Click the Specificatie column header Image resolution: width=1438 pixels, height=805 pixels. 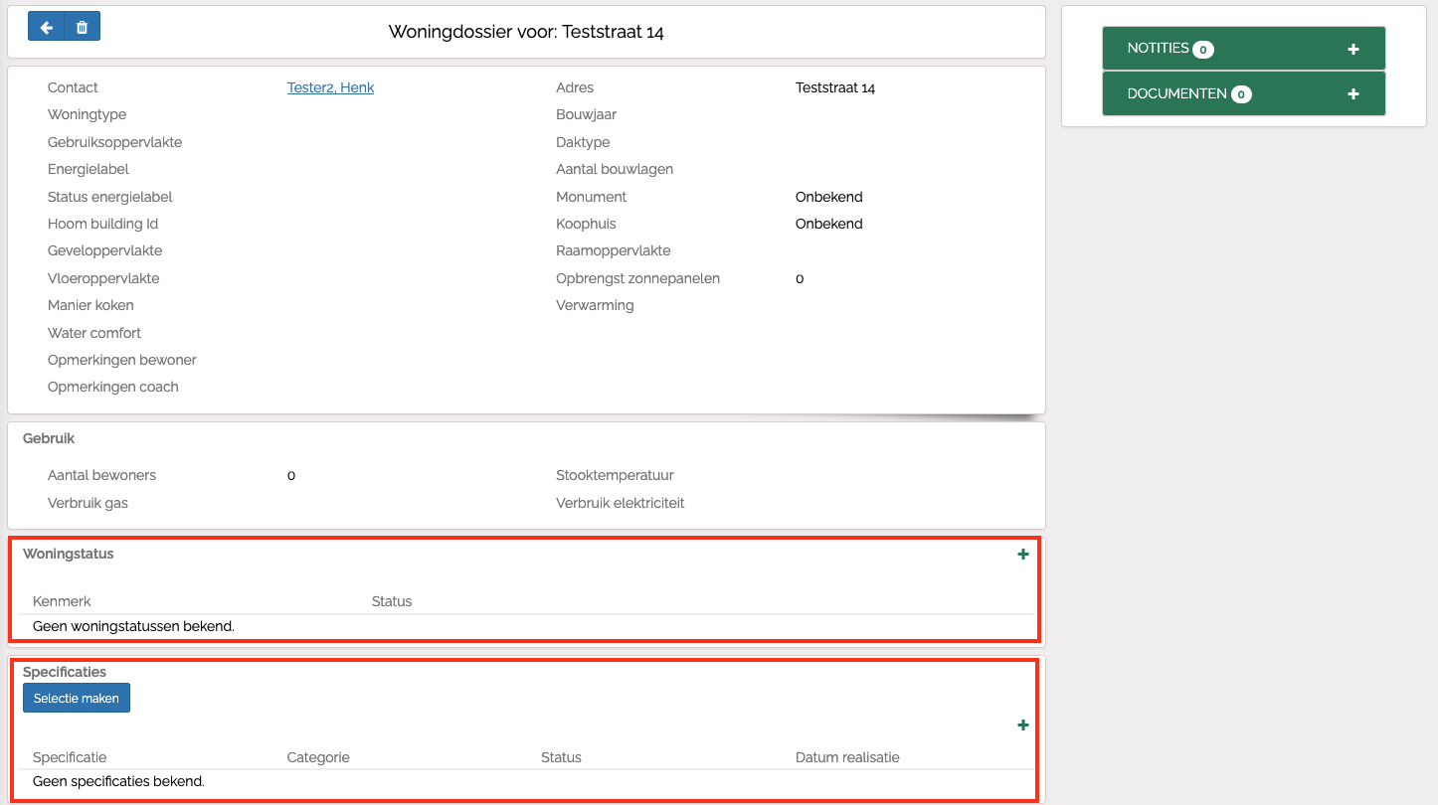(x=70, y=757)
